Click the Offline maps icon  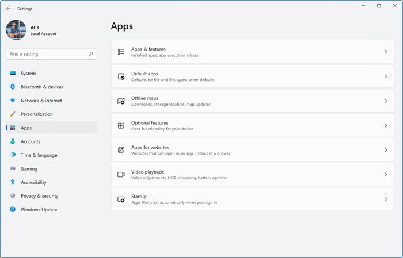coord(121,101)
